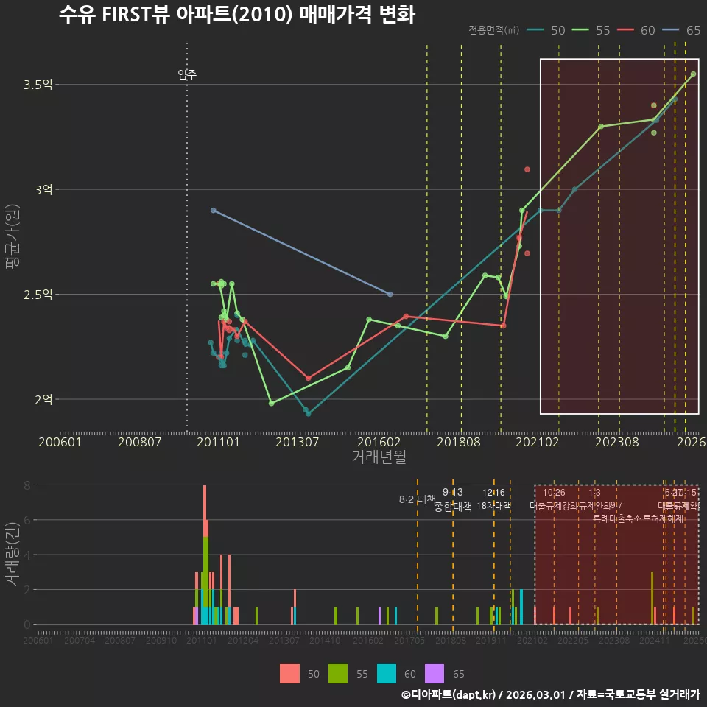This screenshot has height=707, width=707.
Task: Click 200807 on the price chart x-axis
Action: pyautogui.click(x=139, y=442)
